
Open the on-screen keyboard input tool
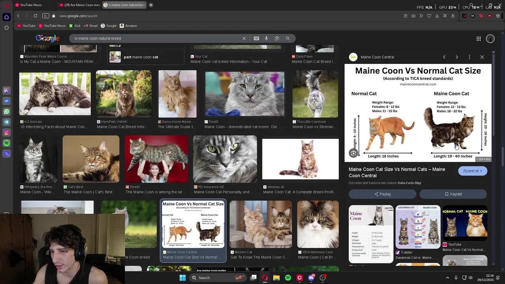tap(256, 38)
